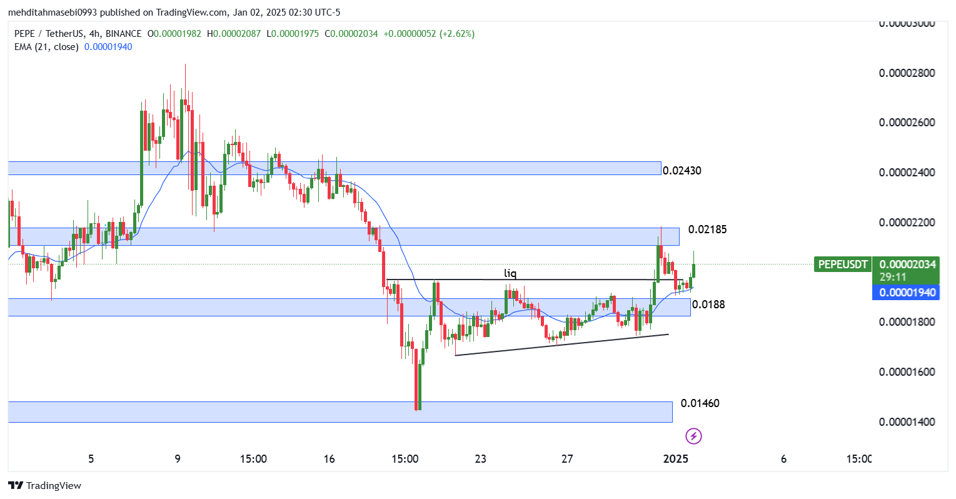Click the 5 date label on time axis
Screen dimensions: 956x499
click(x=91, y=459)
